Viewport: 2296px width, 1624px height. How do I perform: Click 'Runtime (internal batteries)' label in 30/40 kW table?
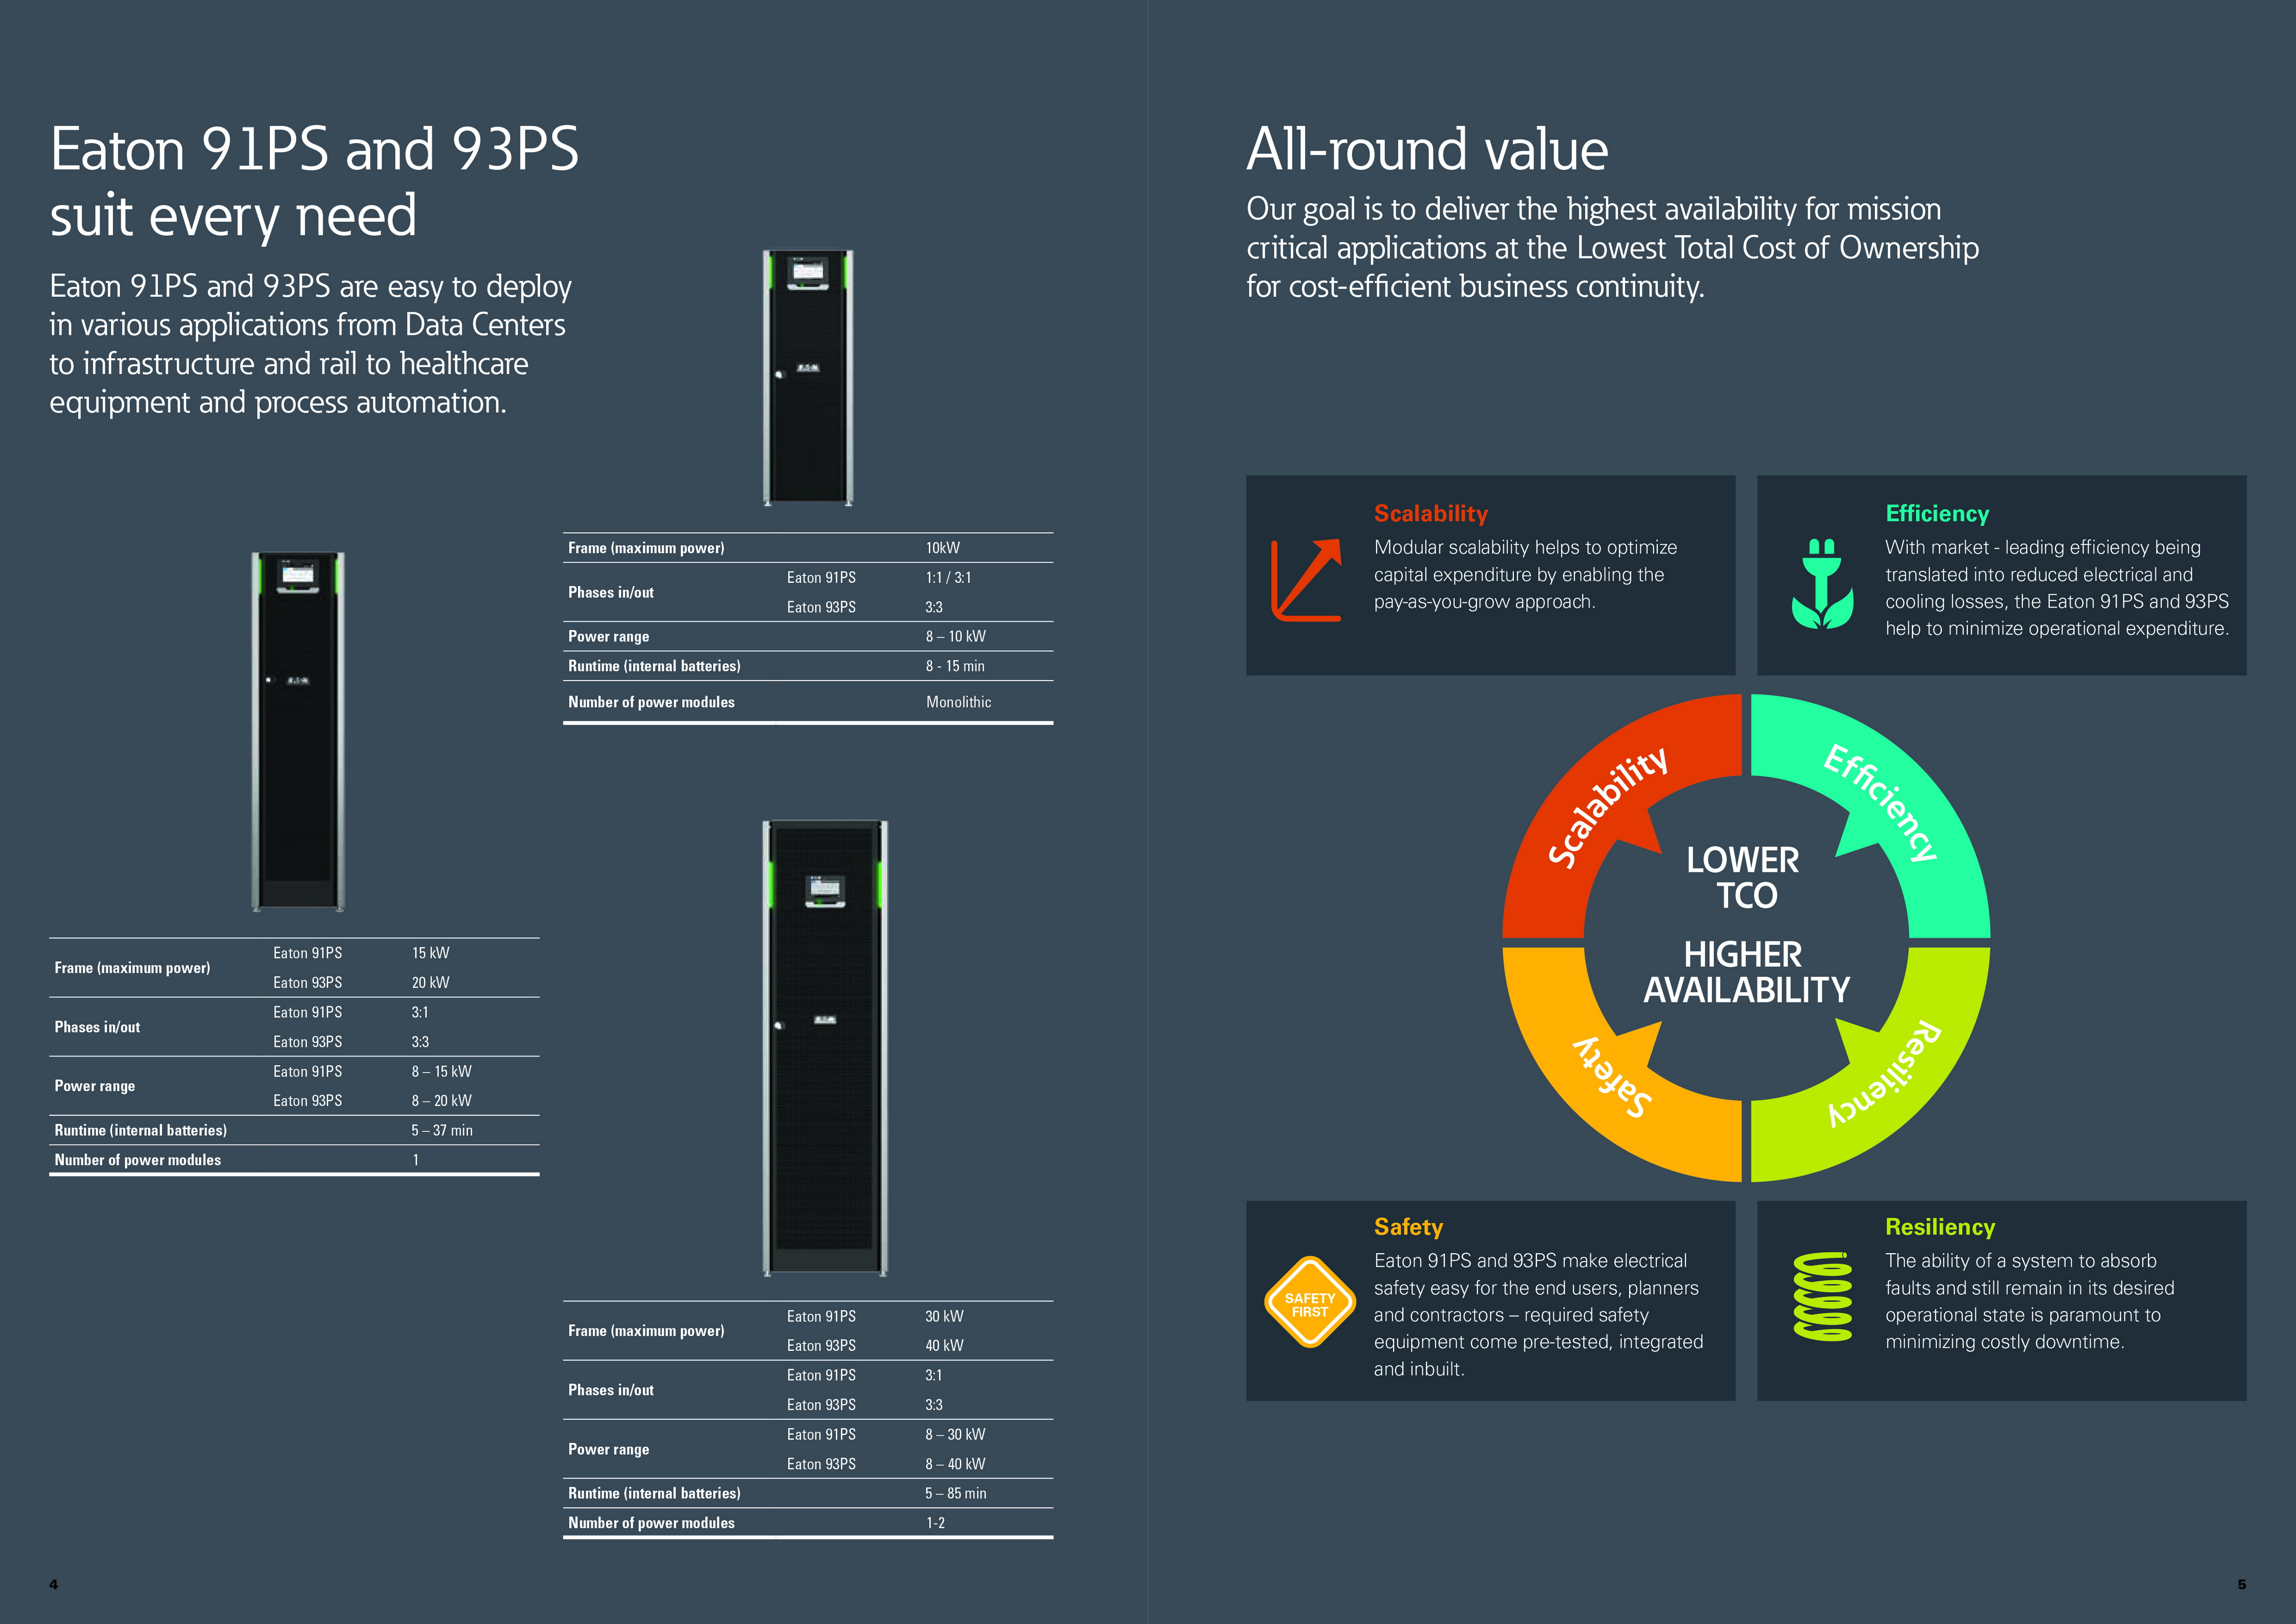pos(654,1494)
